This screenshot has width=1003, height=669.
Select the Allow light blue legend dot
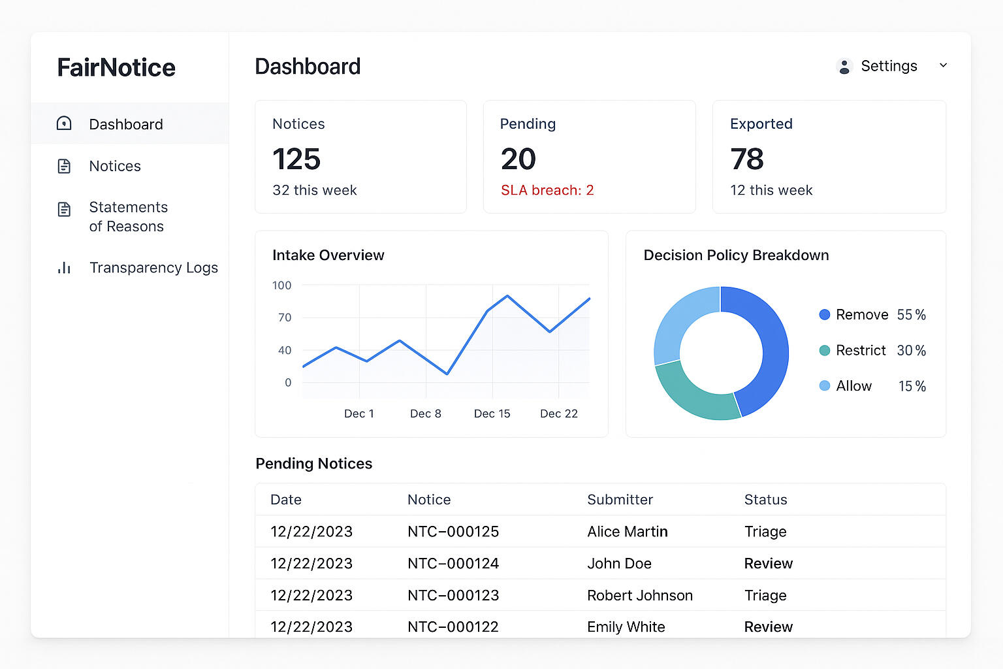tap(825, 386)
